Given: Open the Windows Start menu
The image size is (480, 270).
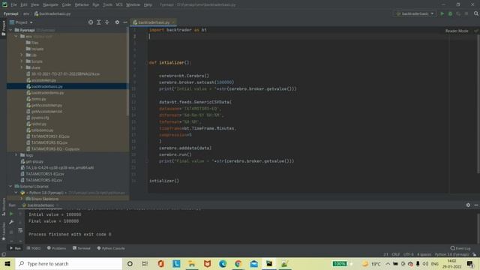Looking at the screenshot, I should [7, 263].
